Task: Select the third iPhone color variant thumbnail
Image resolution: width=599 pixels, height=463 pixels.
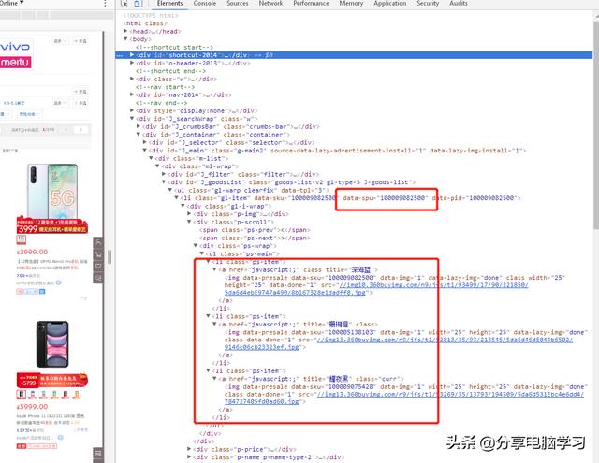Action: pyautogui.click(x=44, y=395)
